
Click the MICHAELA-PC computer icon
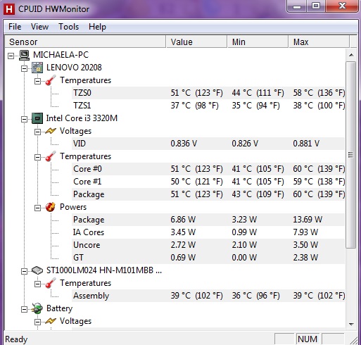24,55
